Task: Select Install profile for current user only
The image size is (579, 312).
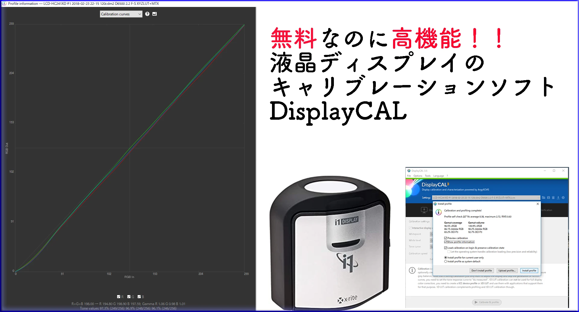Action: click(x=446, y=258)
